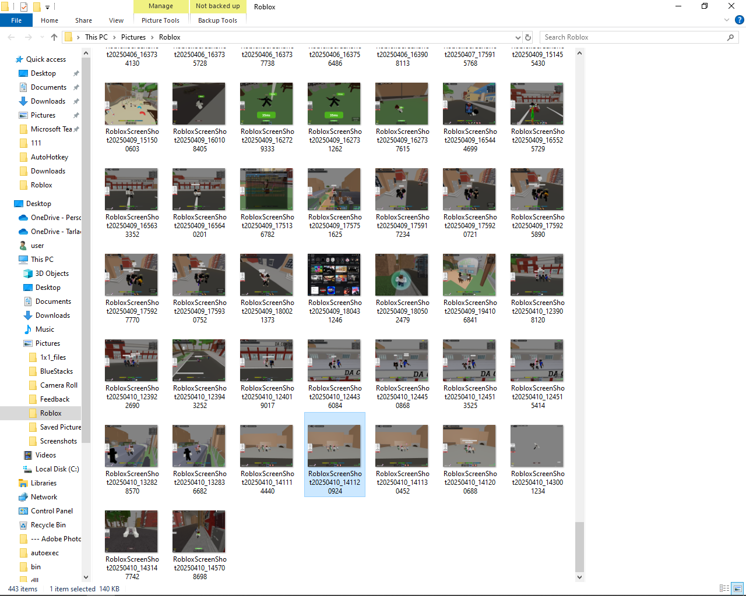This screenshot has width=746, height=596.
Task: Open the Feedback folder in sidebar
Action: pyautogui.click(x=55, y=399)
